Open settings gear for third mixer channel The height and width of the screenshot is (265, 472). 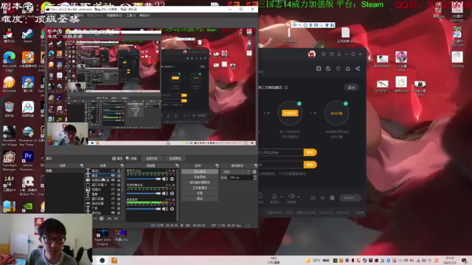click(x=172, y=209)
